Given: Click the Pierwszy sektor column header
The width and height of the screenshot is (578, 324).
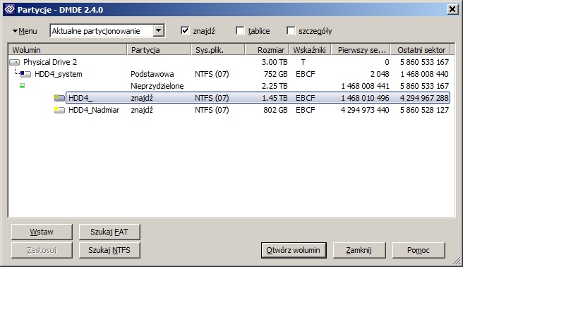Looking at the screenshot, I should (361, 50).
